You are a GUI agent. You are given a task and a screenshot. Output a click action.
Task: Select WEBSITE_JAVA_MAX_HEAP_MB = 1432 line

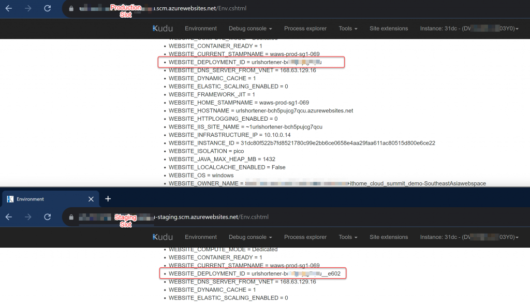(x=222, y=159)
